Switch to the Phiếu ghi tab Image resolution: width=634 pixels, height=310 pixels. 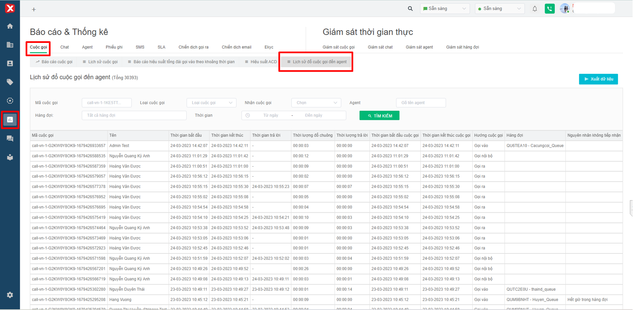114,47
